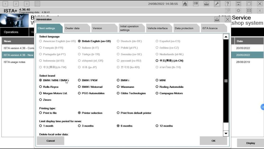Viewport: 264px width, 149px height.
Task: Select Deutsch (de-DE) language
Action: (x=129, y=41)
